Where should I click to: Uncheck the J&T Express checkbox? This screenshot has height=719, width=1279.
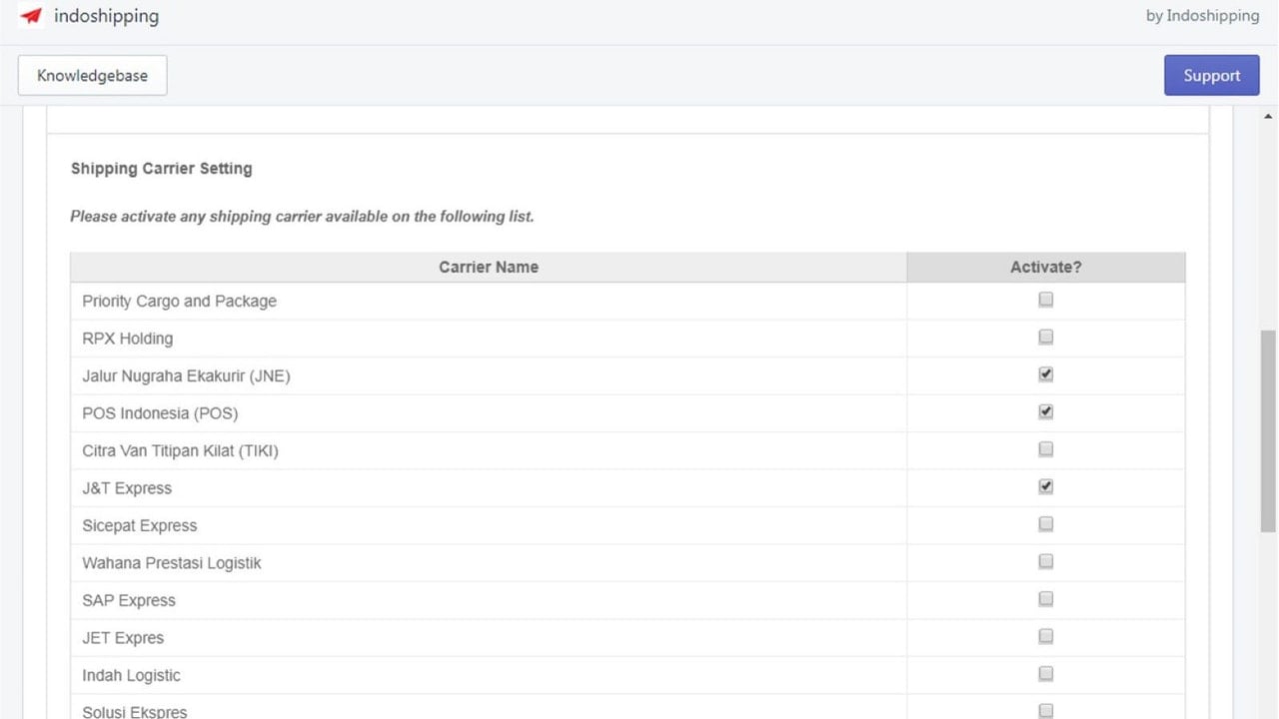click(1045, 486)
